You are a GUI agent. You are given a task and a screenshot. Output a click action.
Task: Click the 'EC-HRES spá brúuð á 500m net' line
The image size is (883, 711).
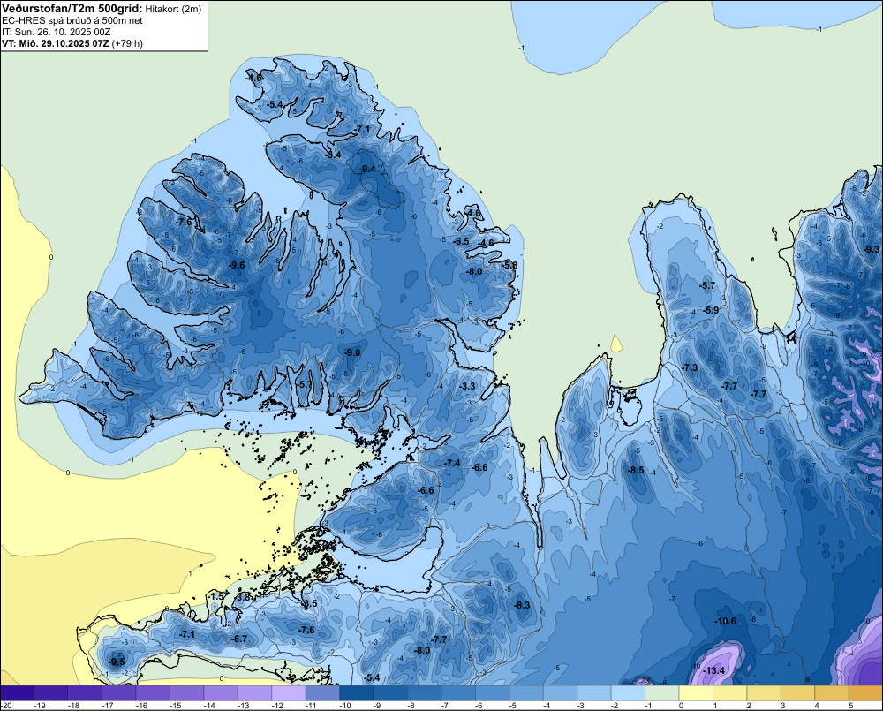(72, 20)
